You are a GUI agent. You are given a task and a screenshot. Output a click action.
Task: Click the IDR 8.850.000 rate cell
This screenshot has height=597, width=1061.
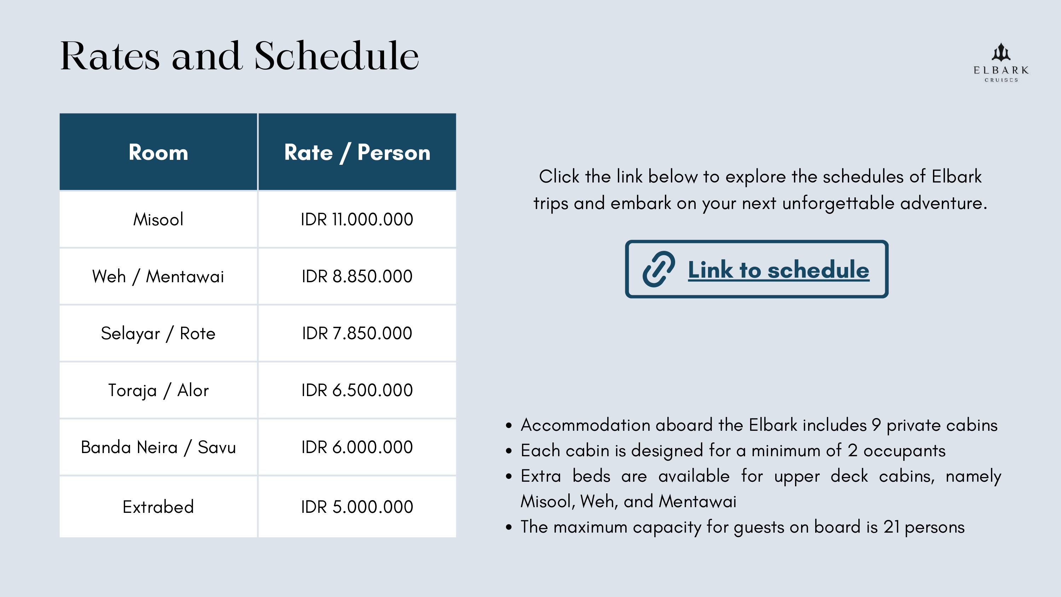pyautogui.click(x=357, y=276)
